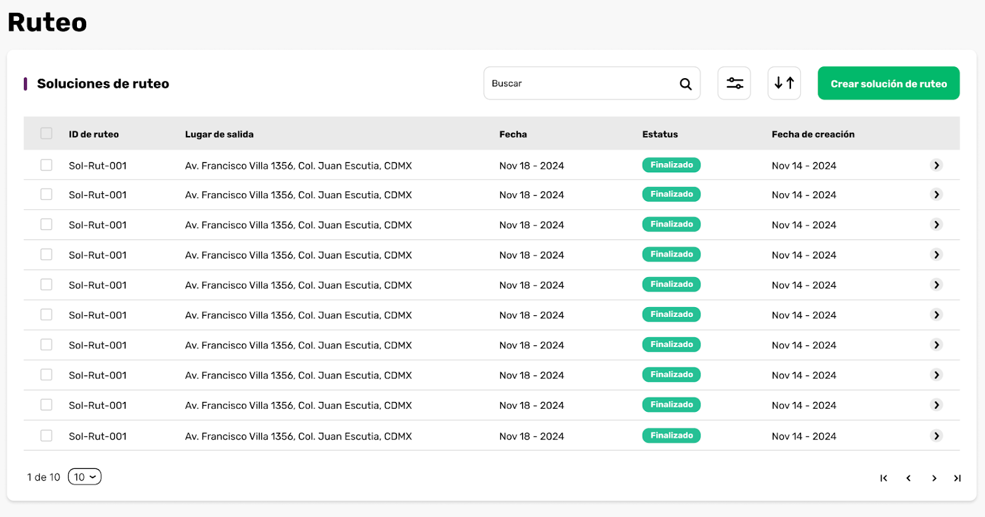Toggle the select-all checkbox in the table header
The width and height of the screenshot is (985, 517).
point(46,133)
